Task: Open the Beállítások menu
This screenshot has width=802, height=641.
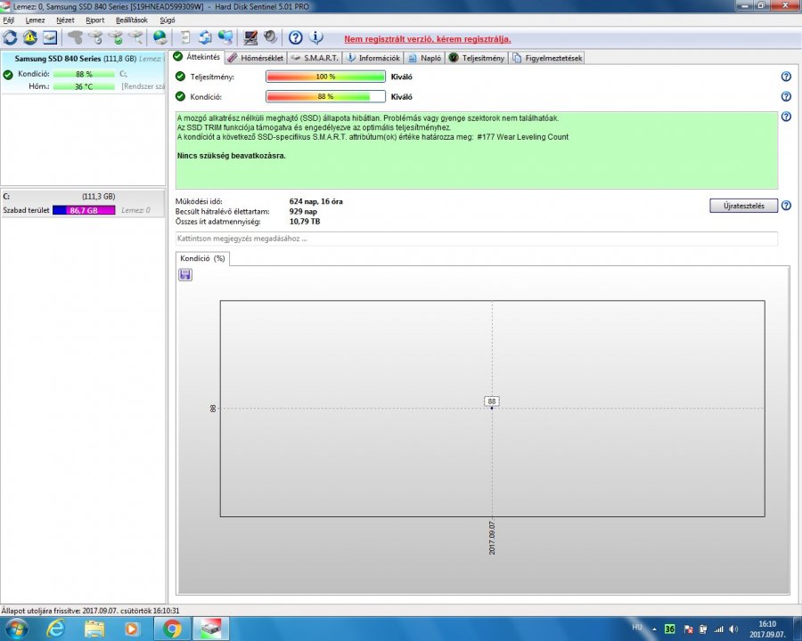Action: [132, 20]
